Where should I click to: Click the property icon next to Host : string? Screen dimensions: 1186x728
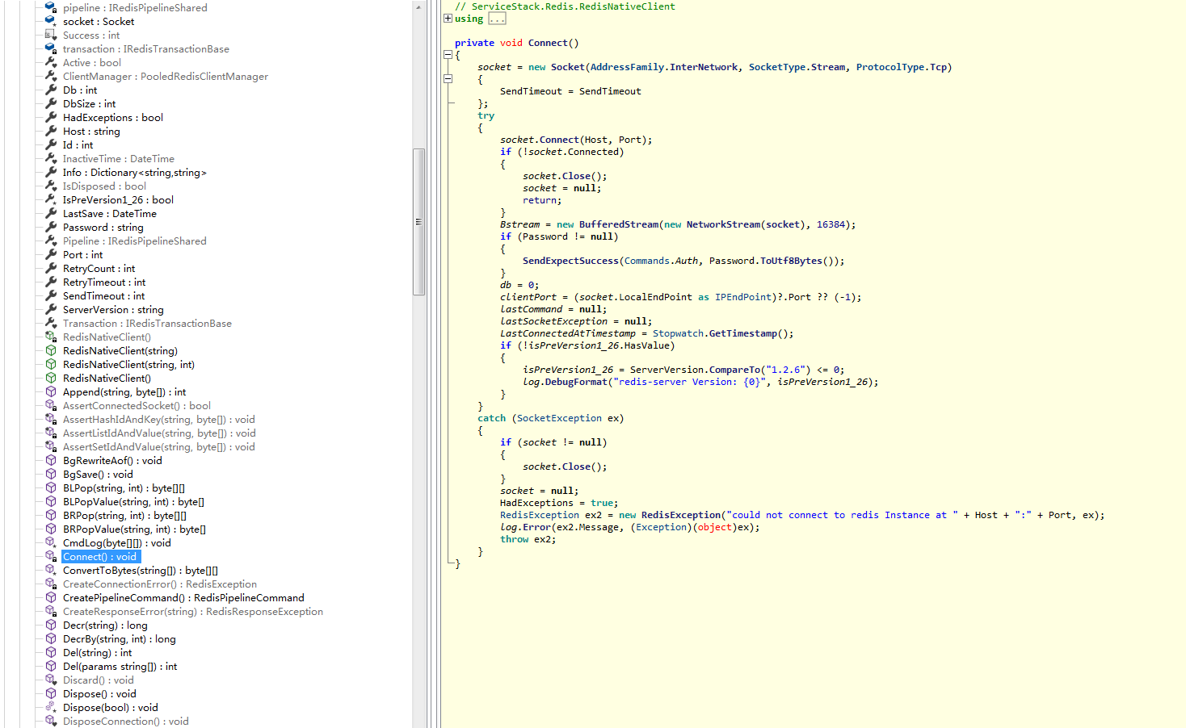pos(51,131)
